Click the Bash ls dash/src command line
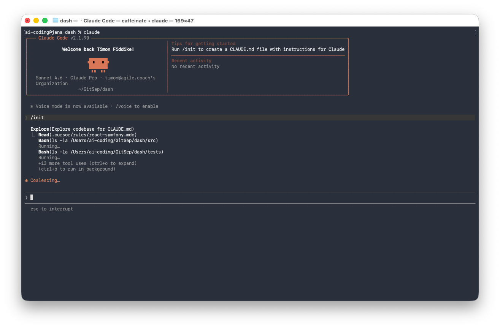 [98, 141]
